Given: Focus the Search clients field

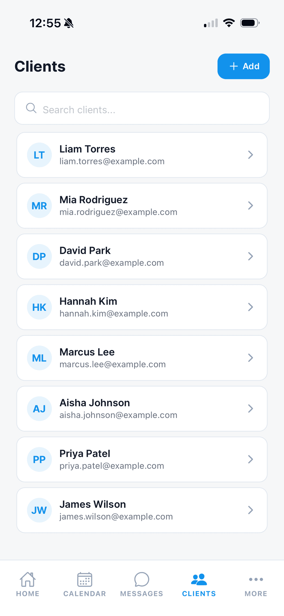Looking at the screenshot, I should 142,108.
